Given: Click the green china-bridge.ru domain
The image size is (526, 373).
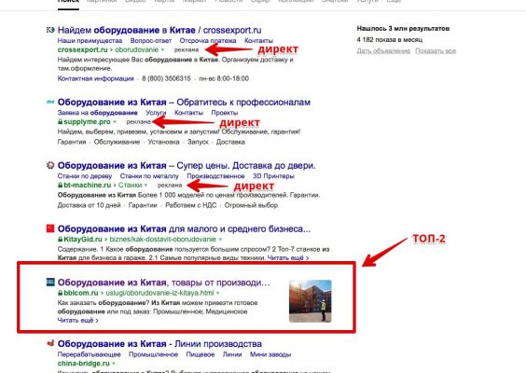Looking at the screenshot, I should click(84, 364).
